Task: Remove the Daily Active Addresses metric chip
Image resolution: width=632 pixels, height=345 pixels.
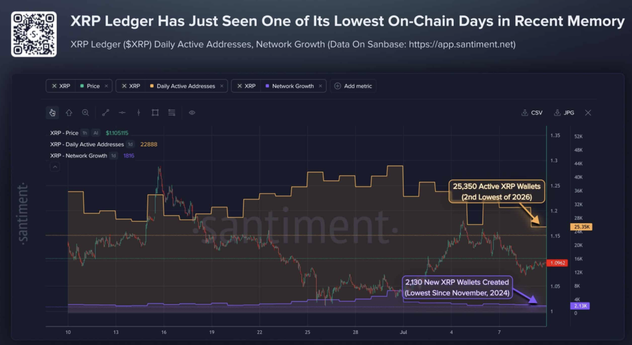Action: tap(222, 86)
